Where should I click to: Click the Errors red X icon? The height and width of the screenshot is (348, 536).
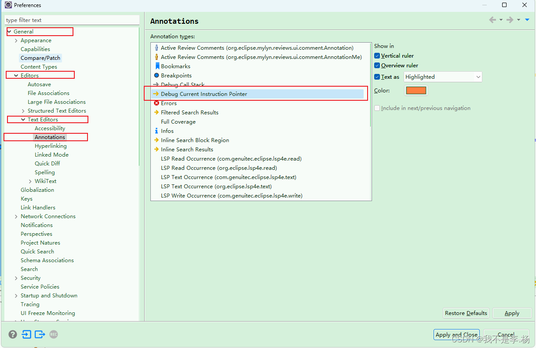click(x=157, y=103)
